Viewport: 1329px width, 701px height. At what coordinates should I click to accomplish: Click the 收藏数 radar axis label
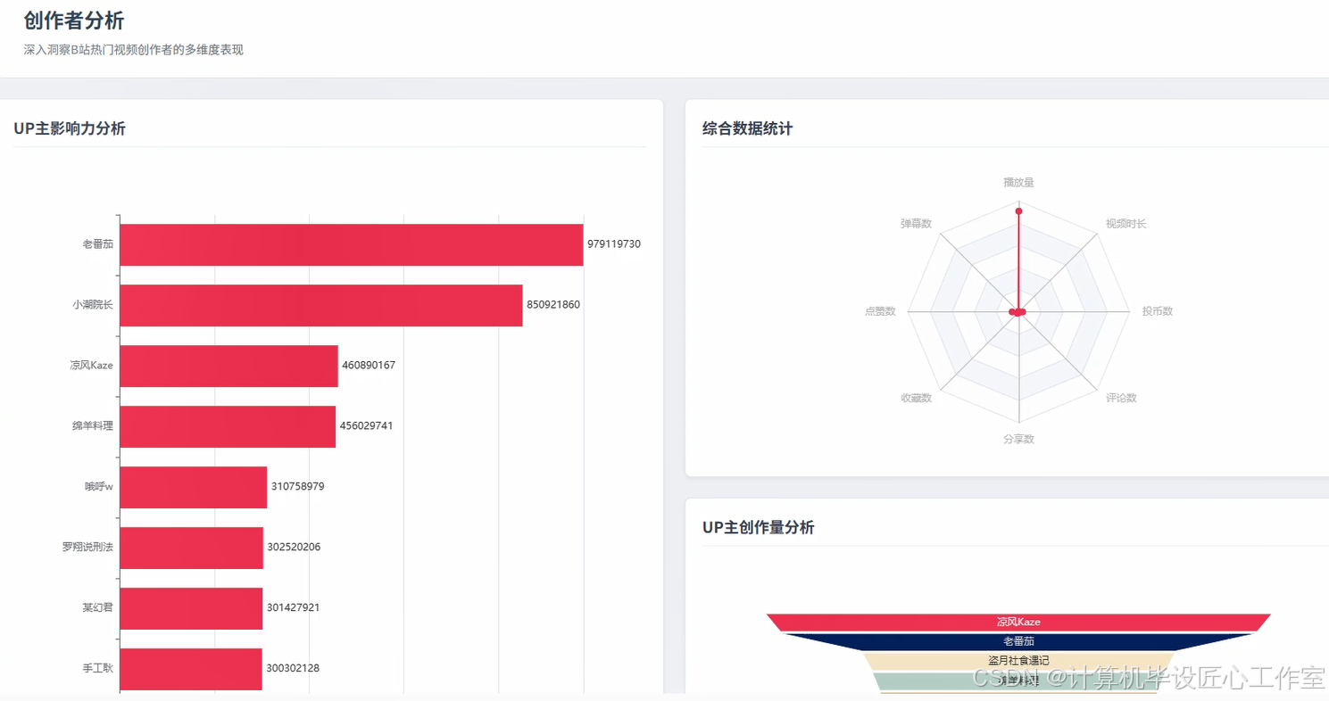click(x=916, y=399)
